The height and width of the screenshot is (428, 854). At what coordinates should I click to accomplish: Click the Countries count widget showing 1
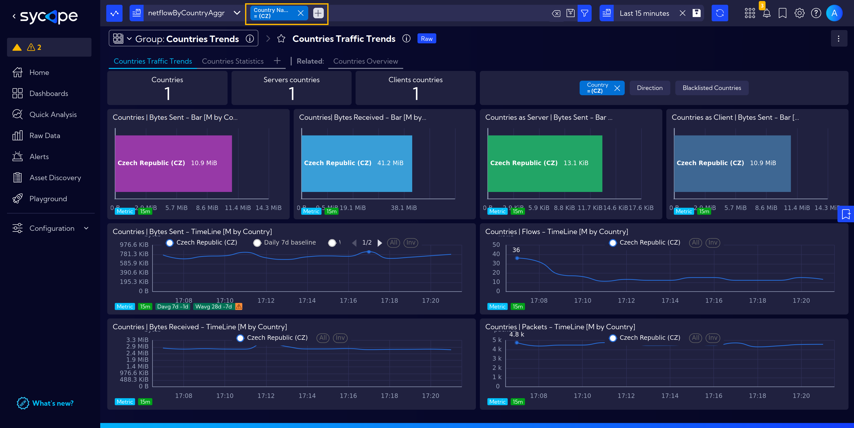[167, 88]
